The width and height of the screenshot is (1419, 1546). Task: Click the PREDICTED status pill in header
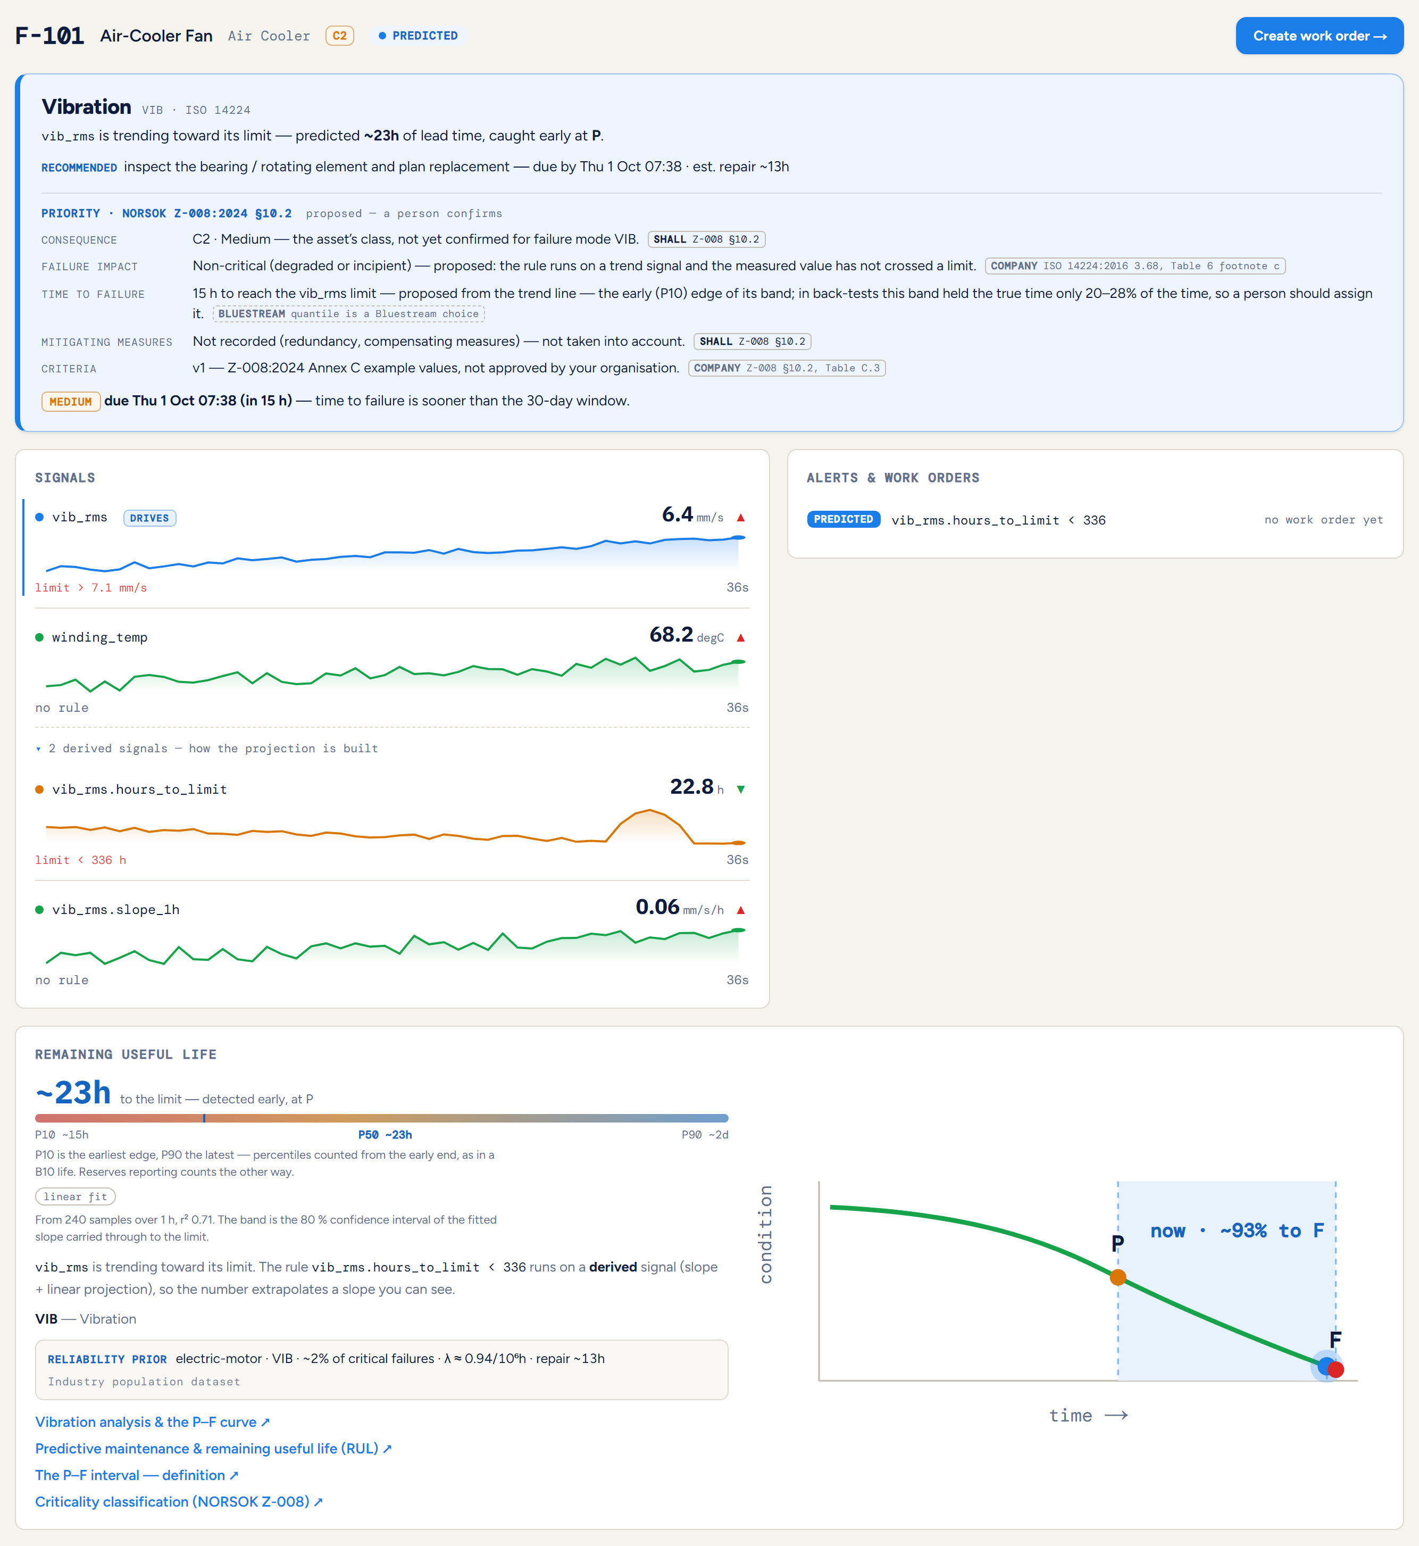pyautogui.click(x=418, y=36)
